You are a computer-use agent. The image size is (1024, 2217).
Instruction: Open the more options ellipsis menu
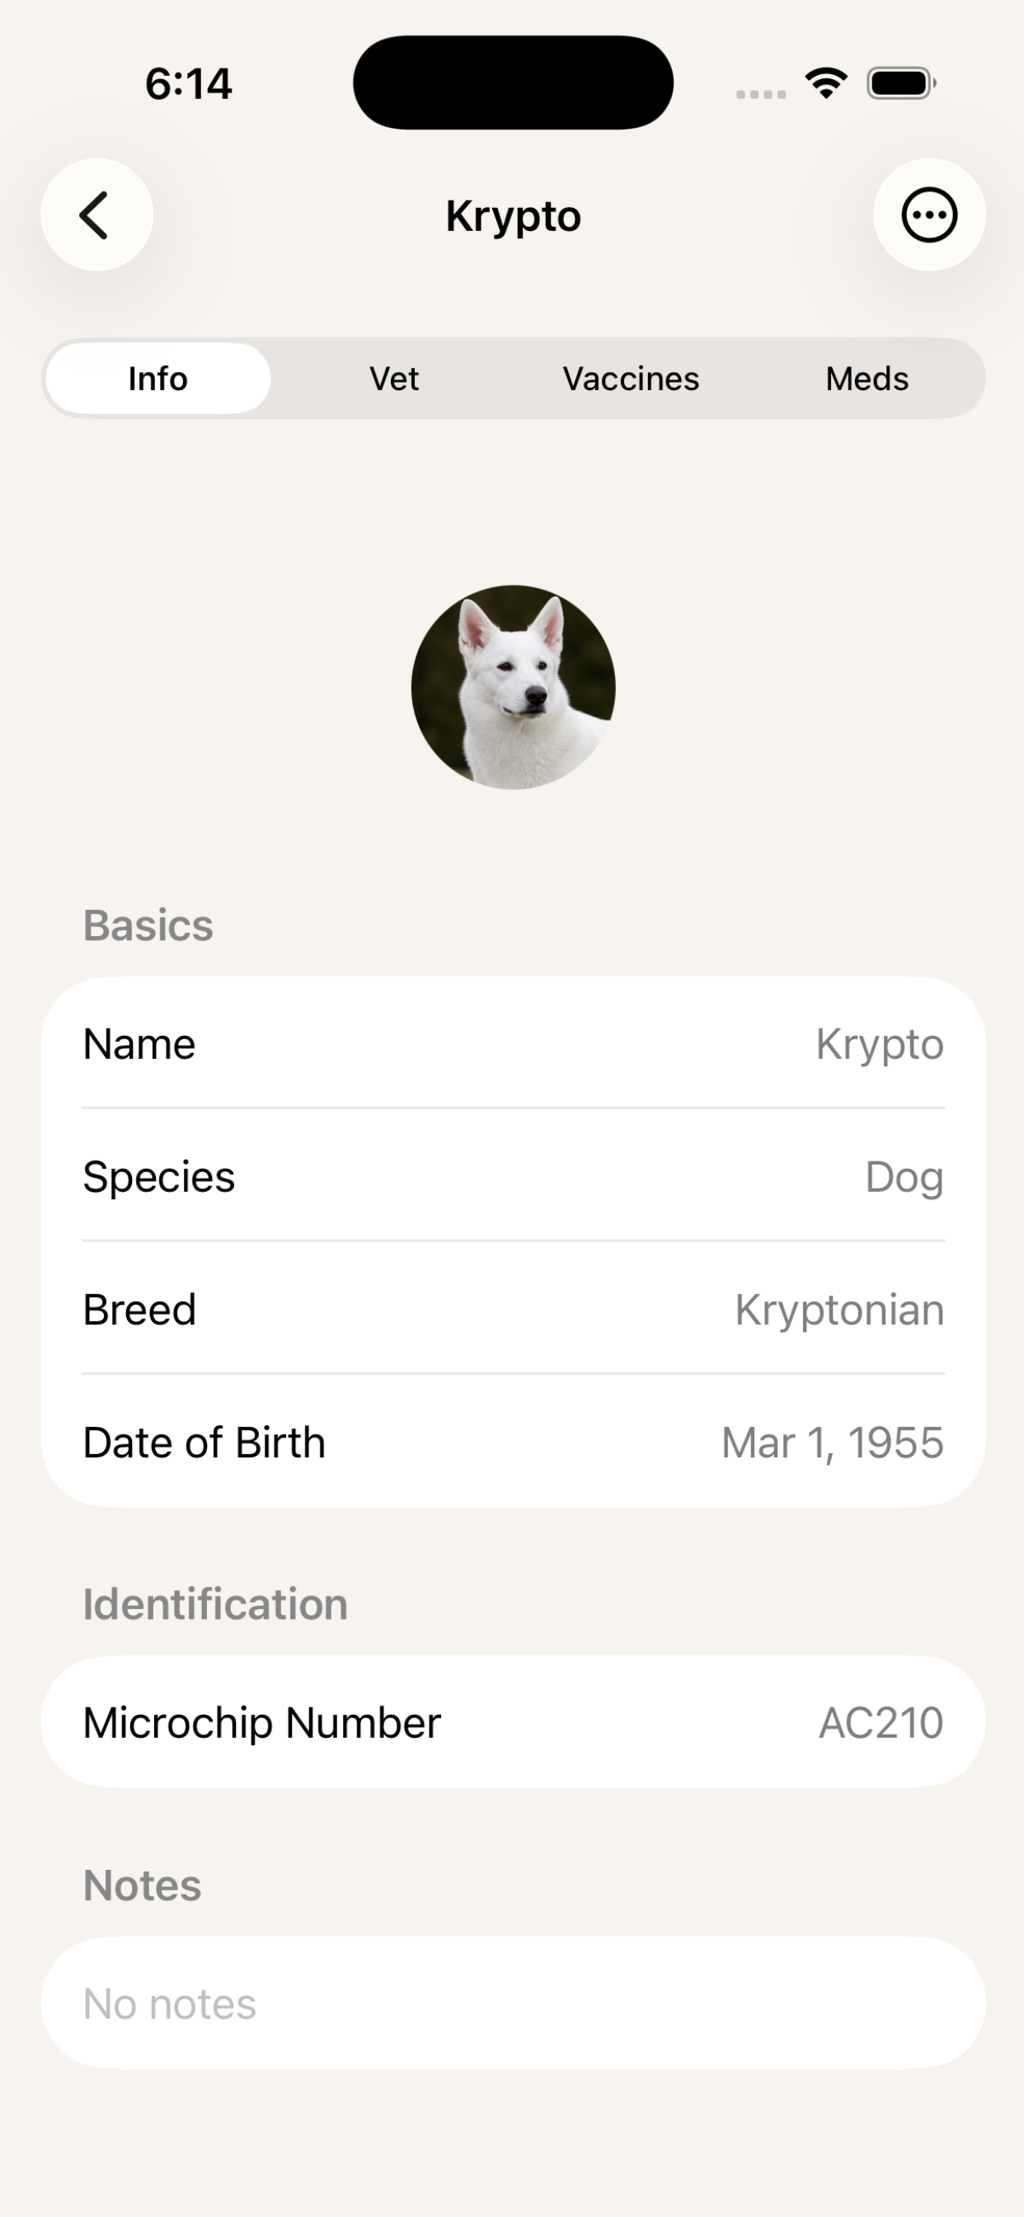[x=929, y=214]
